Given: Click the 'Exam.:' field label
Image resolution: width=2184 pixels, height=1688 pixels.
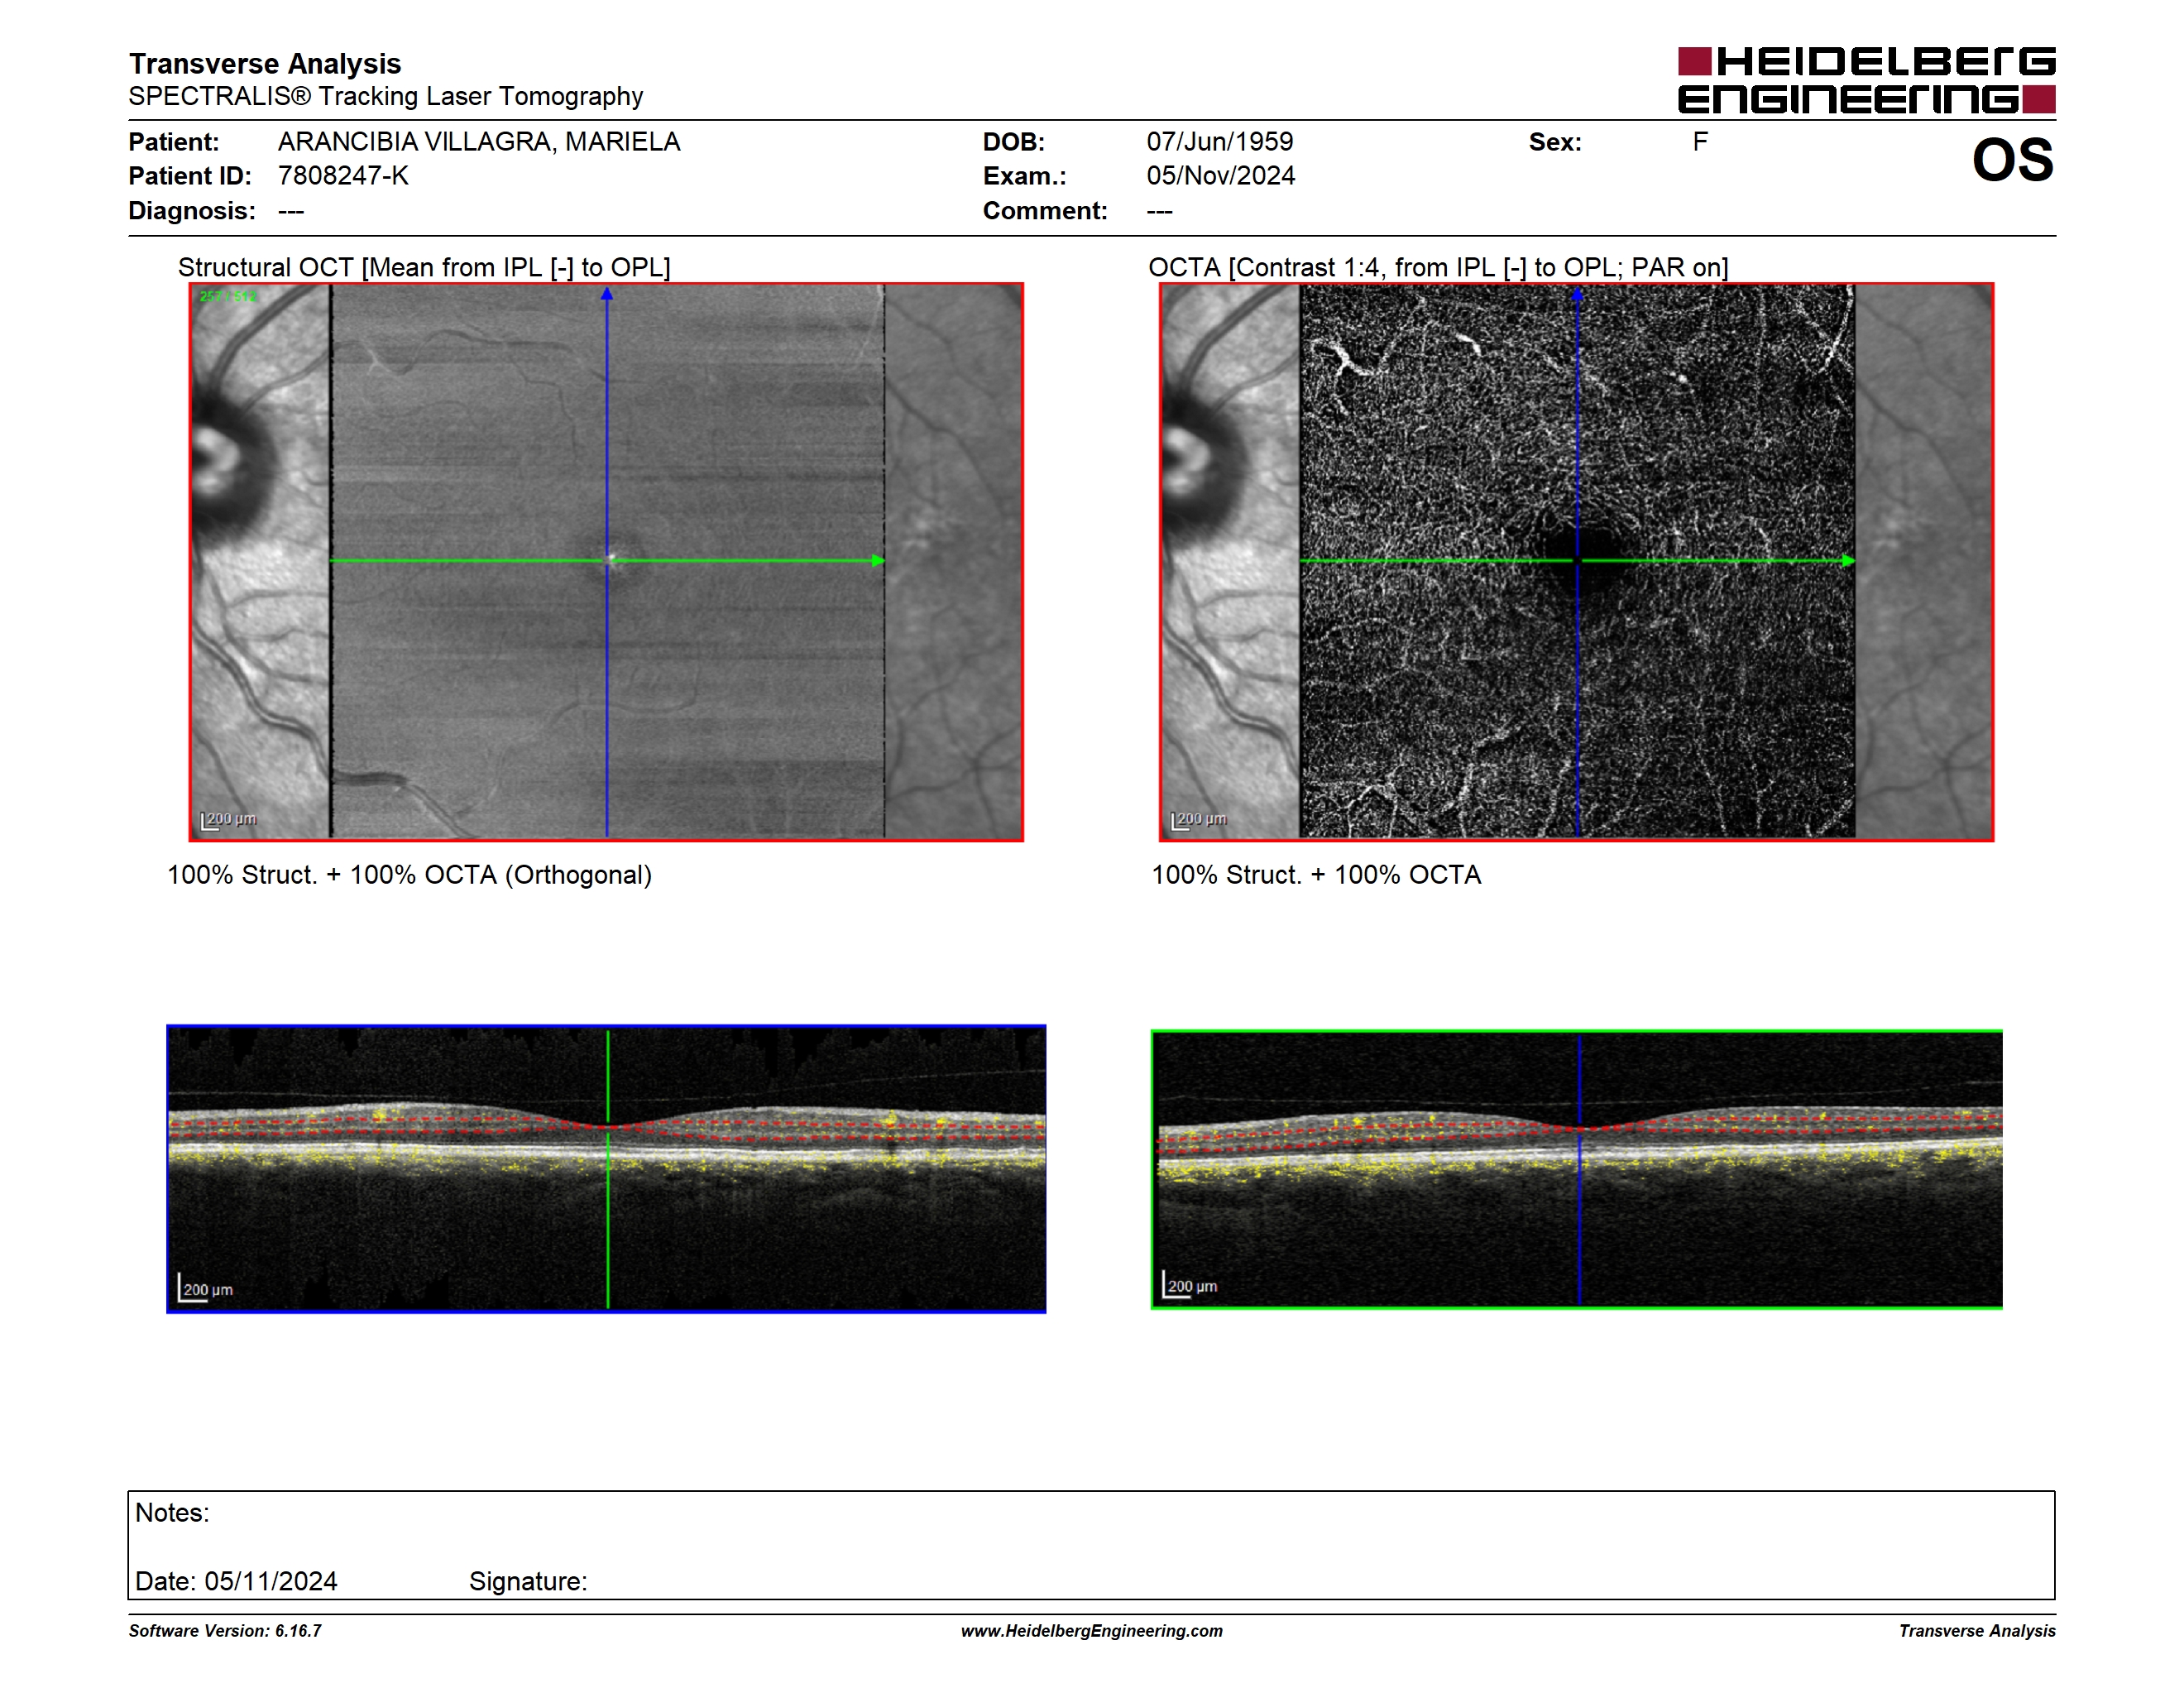Looking at the screenshot, I should pyautogui.click(x=1025, y=176).
